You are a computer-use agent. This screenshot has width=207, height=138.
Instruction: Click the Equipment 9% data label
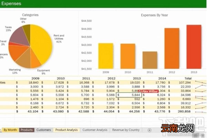43,72
